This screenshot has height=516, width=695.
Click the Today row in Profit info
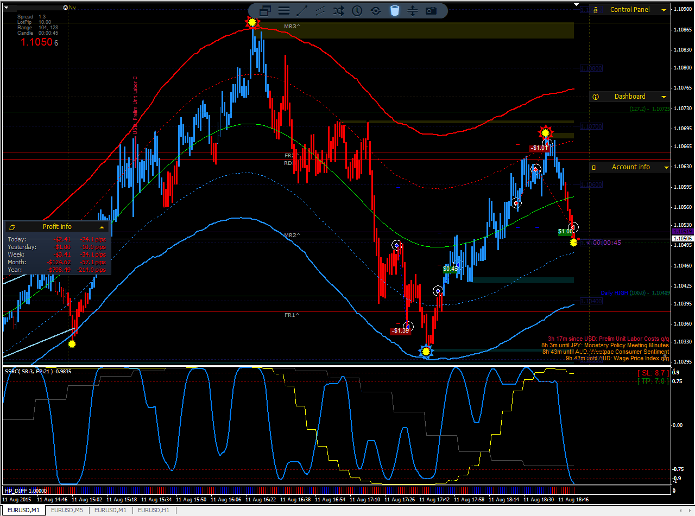click(57, 239)
